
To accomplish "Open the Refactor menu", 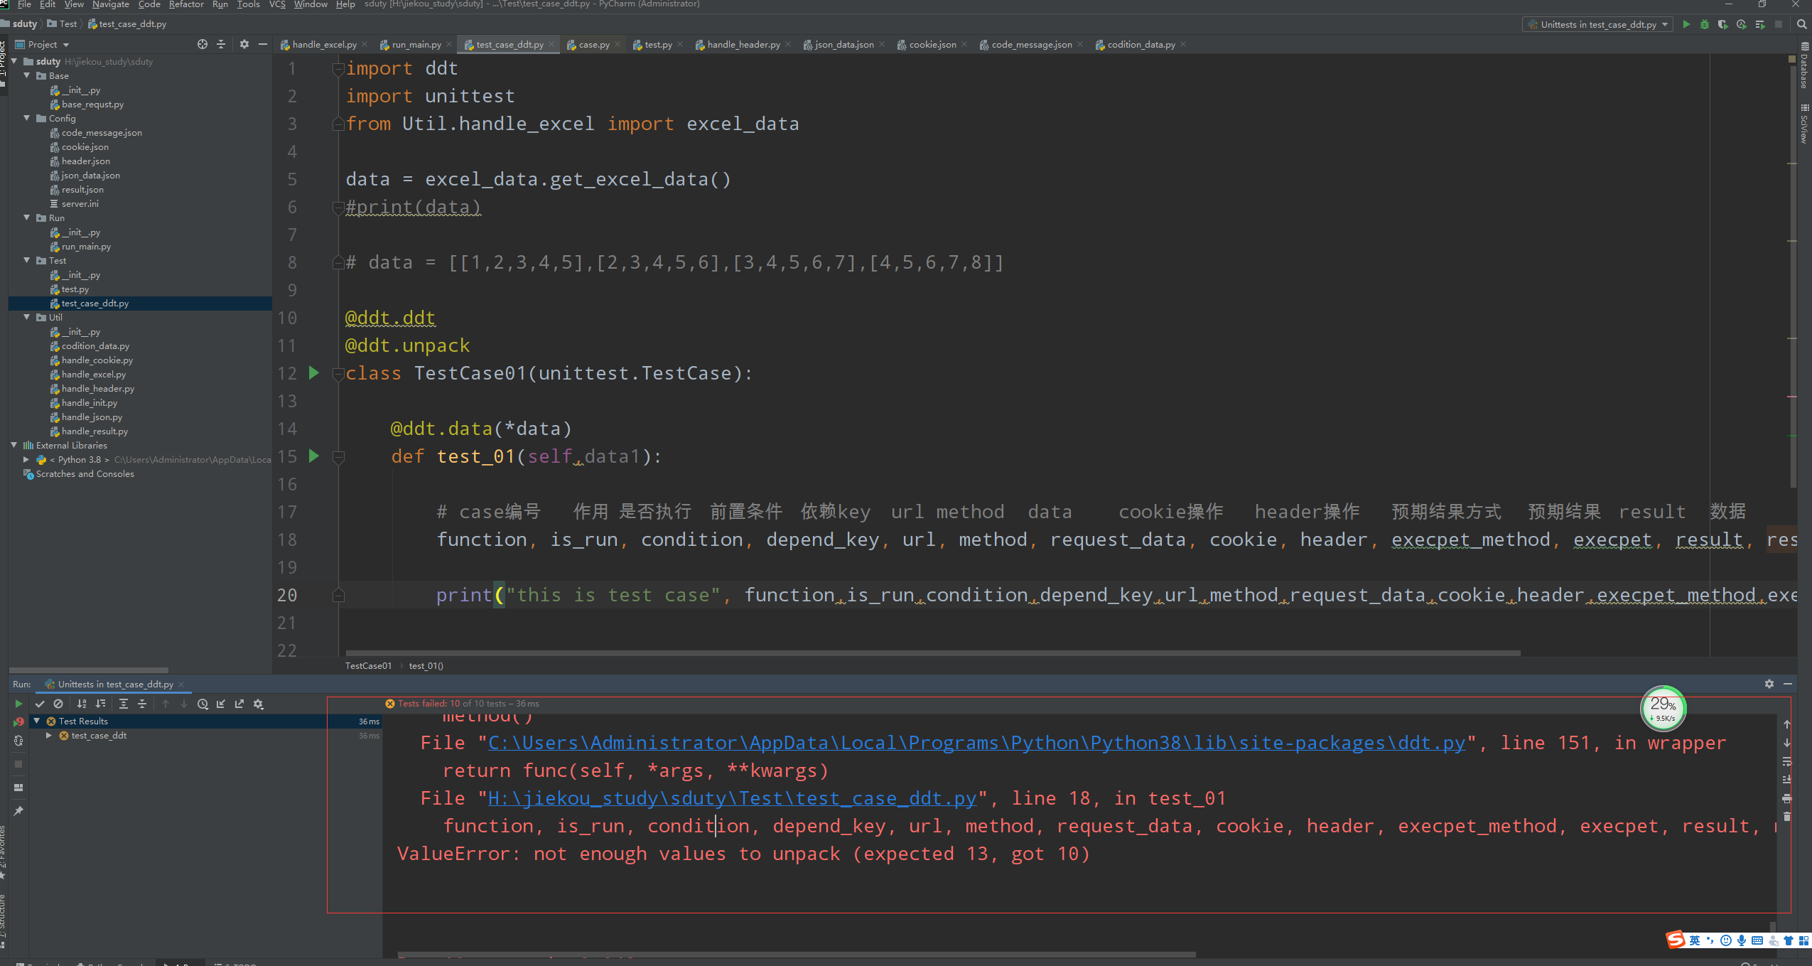I will [x=186, y=4].
